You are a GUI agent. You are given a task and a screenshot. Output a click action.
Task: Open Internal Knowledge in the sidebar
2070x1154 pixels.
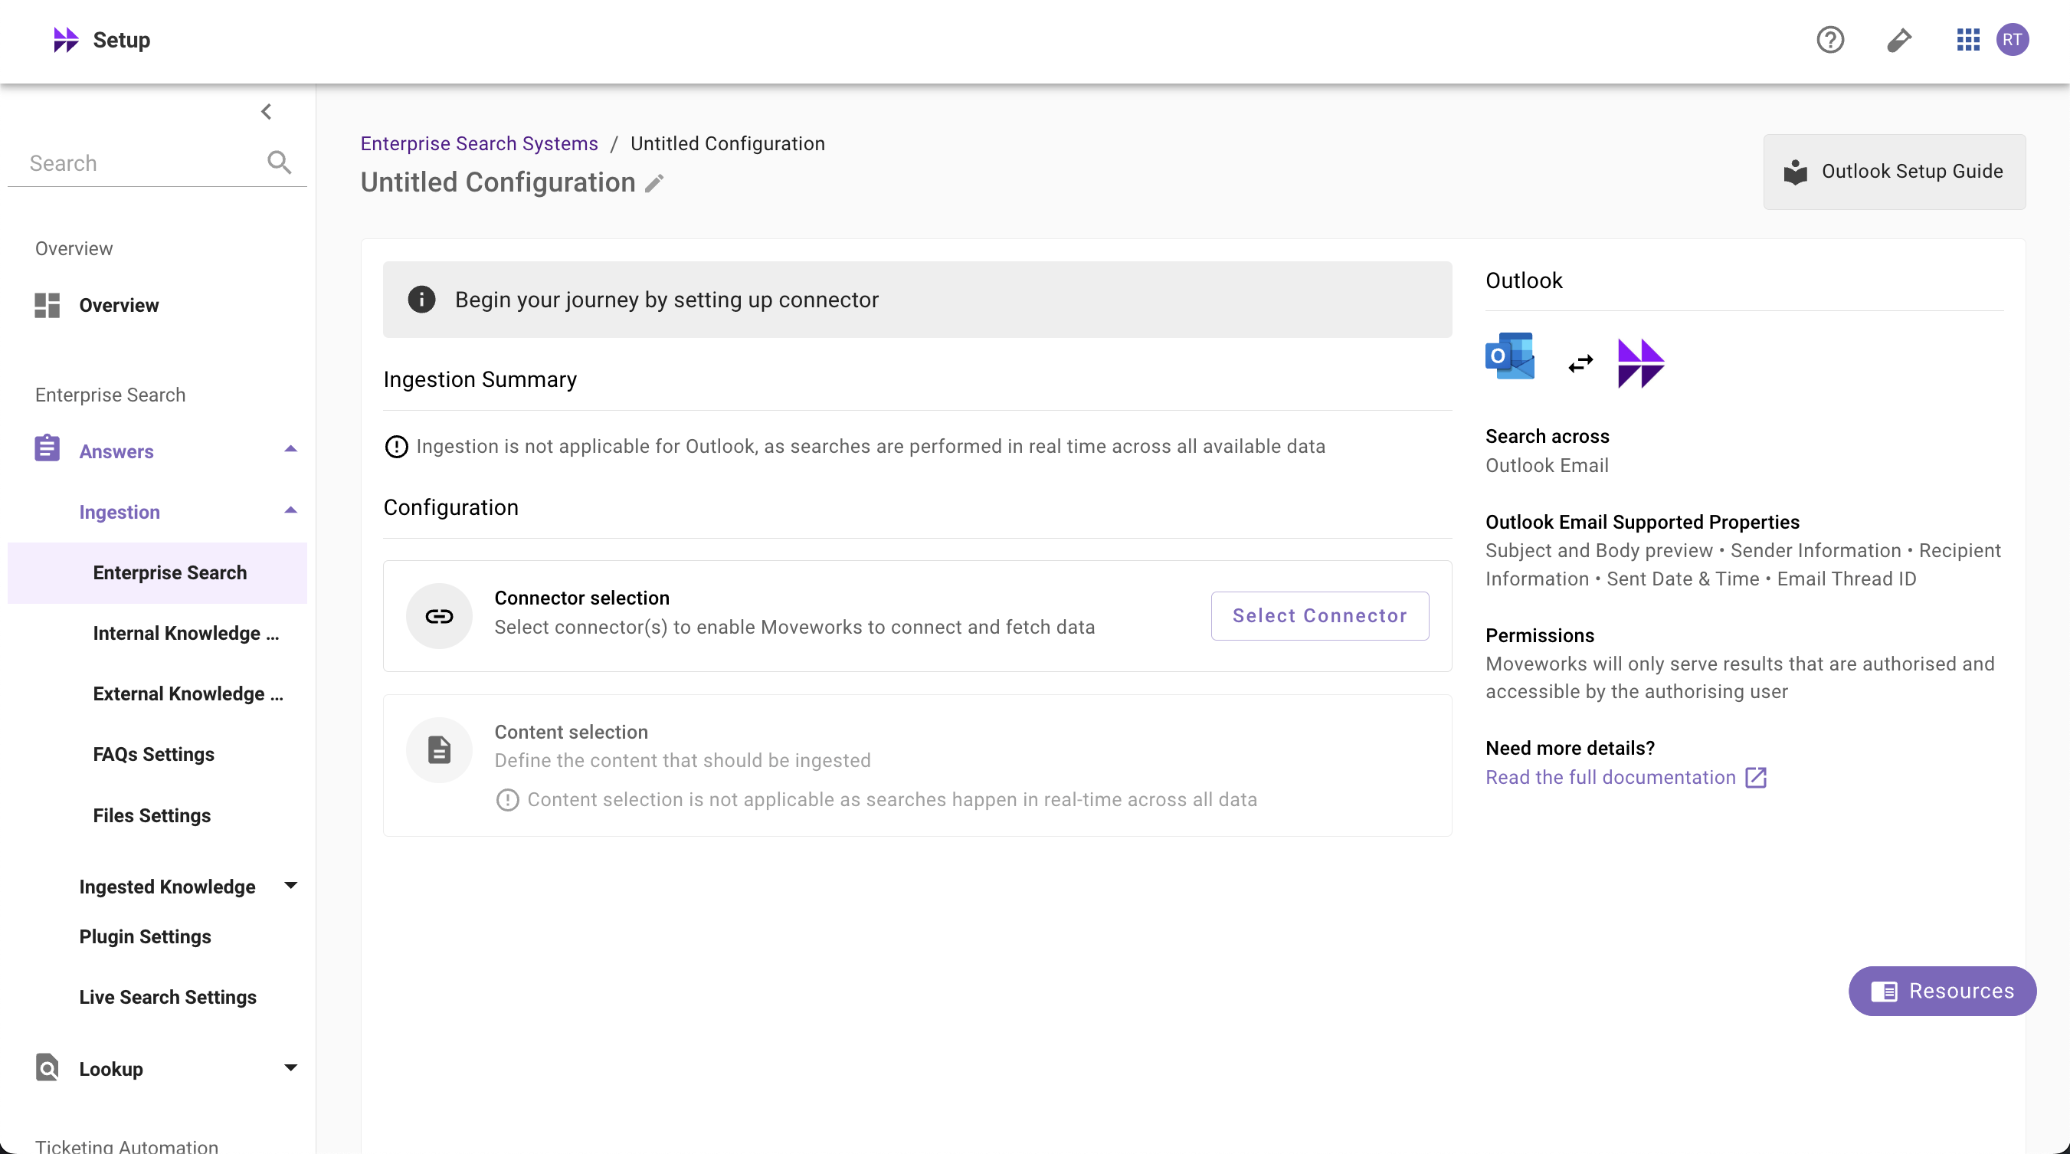pos(185,633)
